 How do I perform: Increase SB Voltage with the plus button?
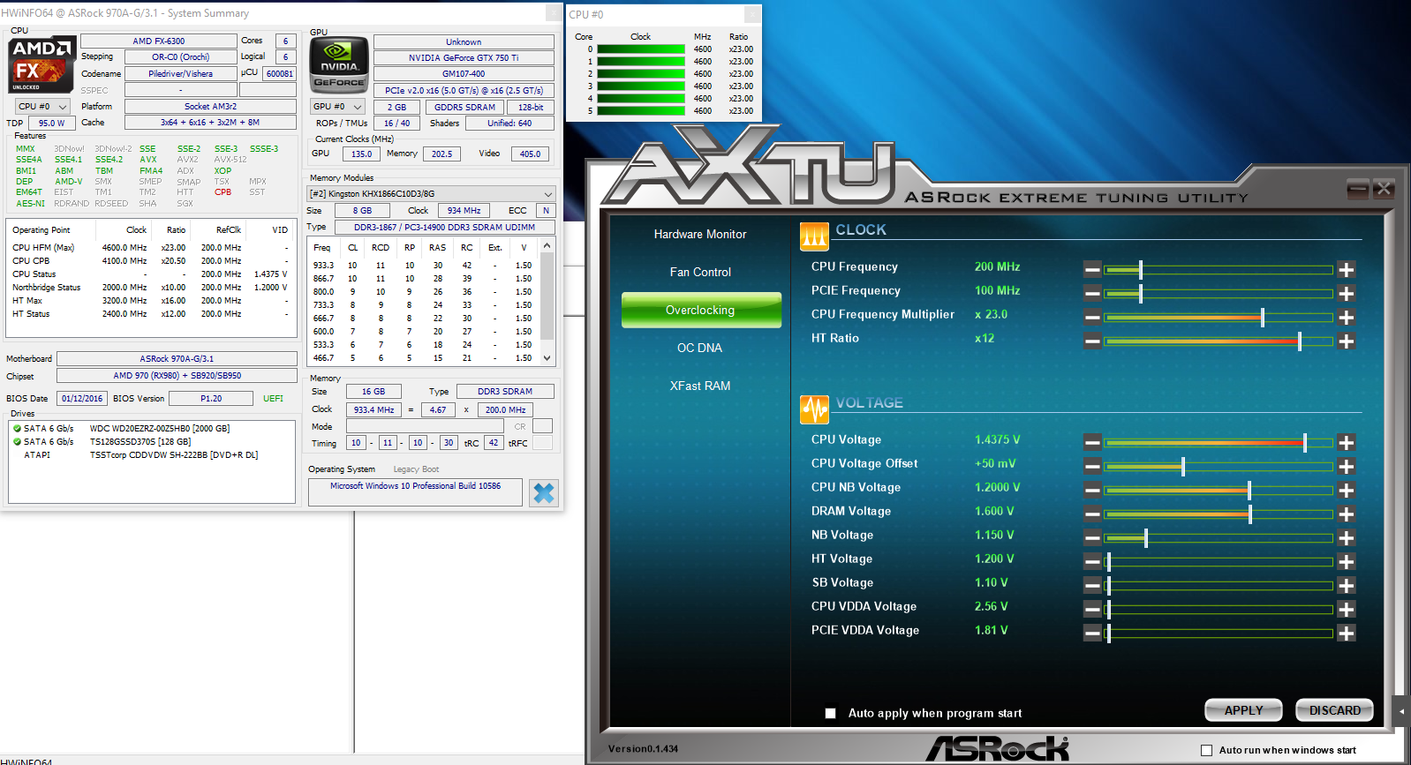coord(1347,585)
